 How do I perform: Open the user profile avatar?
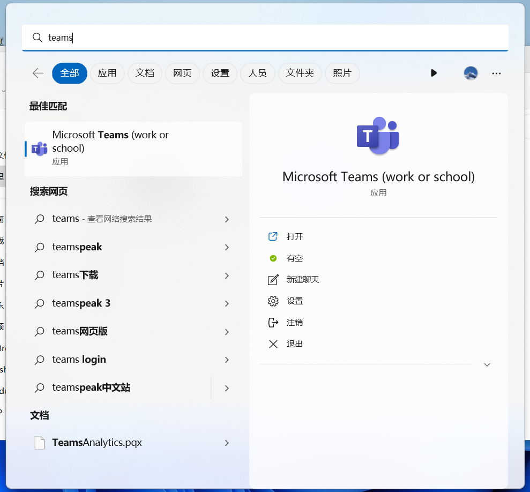click(471, 73)
